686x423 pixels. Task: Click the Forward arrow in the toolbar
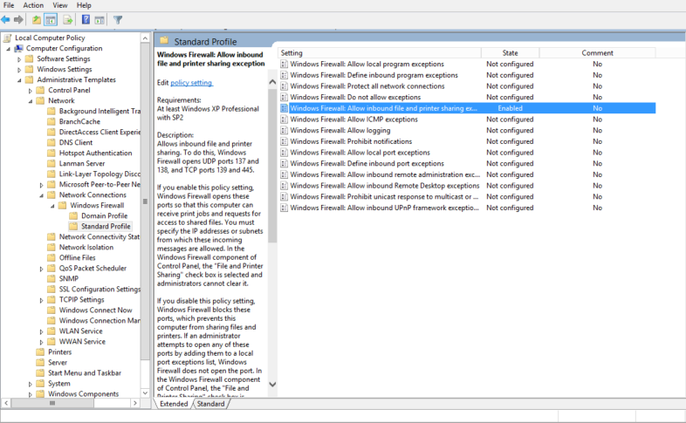click(19, 19)
